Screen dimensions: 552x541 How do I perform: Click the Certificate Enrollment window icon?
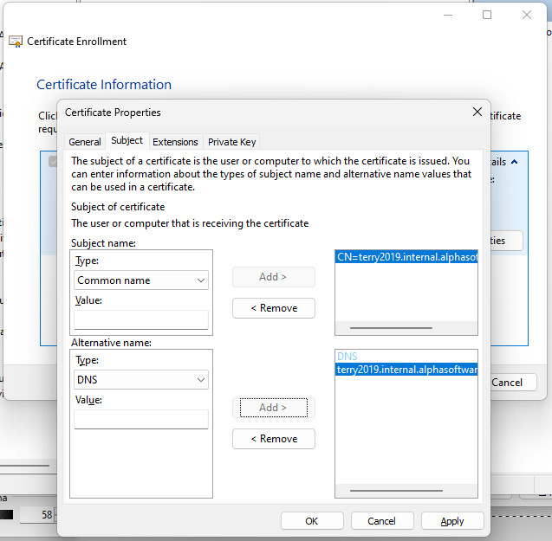pyautogui.click(x=16, y=42)
